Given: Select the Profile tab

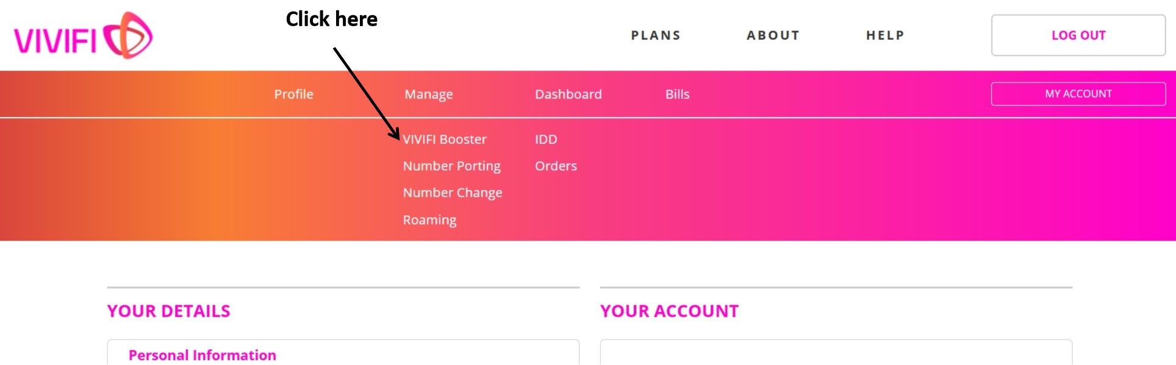Looking at the screenshot, I should tap(293, 94).
